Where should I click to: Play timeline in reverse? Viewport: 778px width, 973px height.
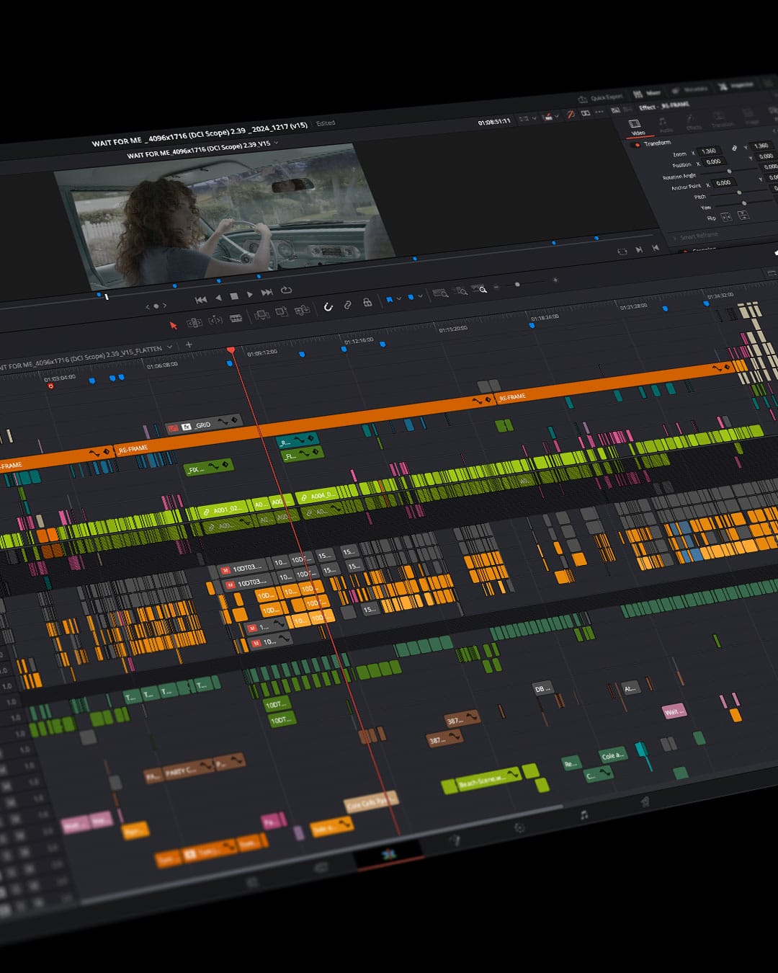tap(218, 298)
